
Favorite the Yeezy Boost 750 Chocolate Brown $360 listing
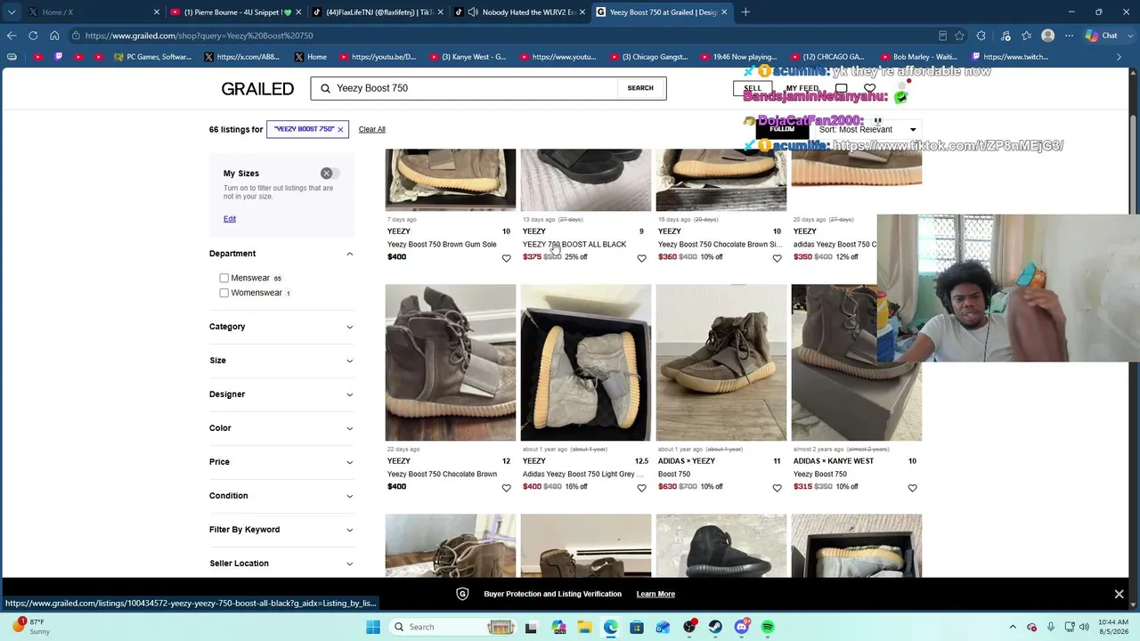coord(777,258)
